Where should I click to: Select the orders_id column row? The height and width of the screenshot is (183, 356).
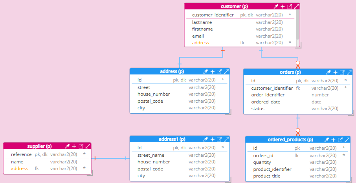tap(298, 156)
